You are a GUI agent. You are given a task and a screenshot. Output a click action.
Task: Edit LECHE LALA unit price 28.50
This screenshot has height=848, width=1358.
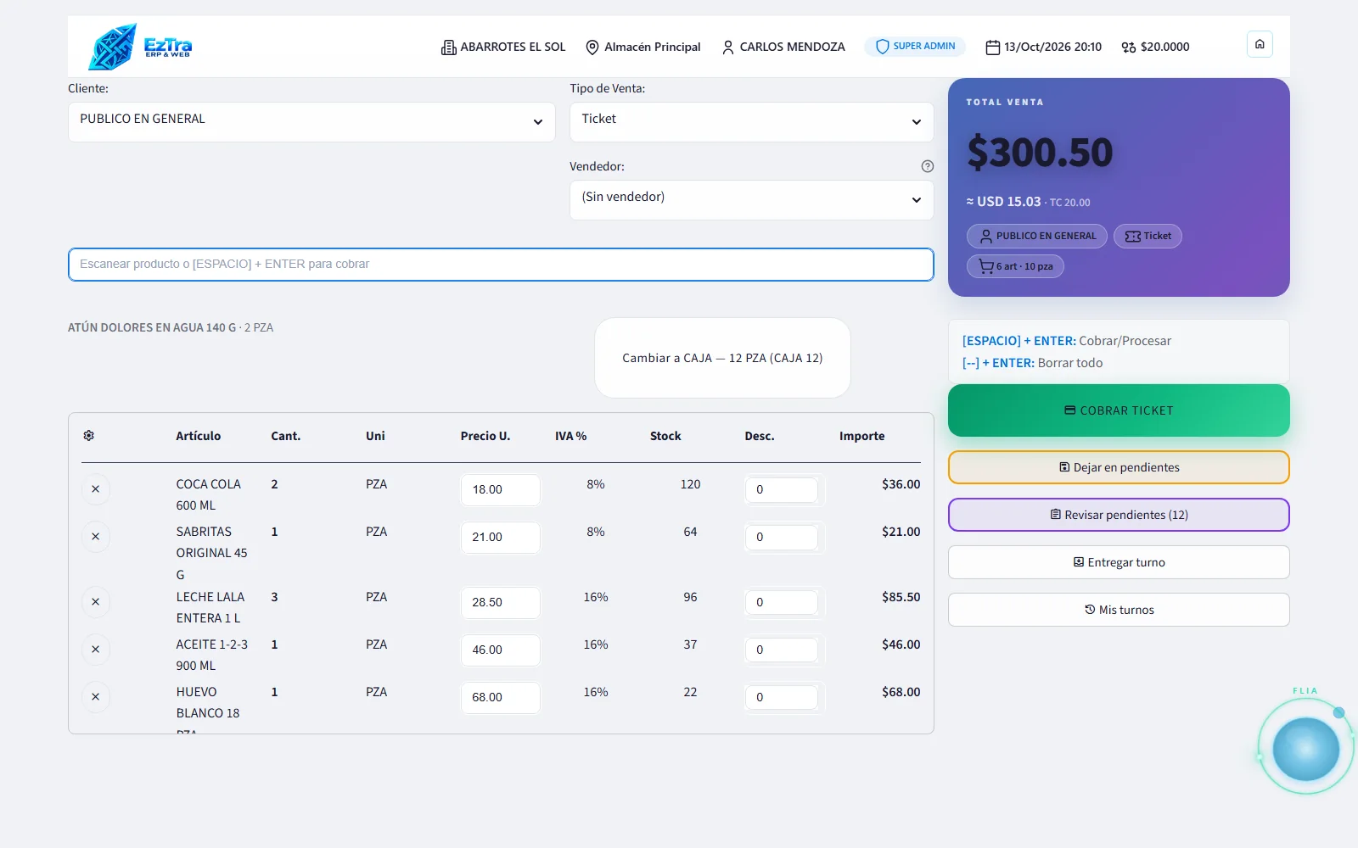(501, 602)
